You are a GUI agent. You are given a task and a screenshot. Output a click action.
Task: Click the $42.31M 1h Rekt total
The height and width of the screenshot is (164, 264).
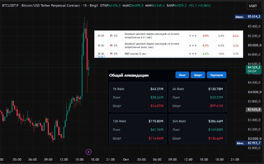click(157, 89)
